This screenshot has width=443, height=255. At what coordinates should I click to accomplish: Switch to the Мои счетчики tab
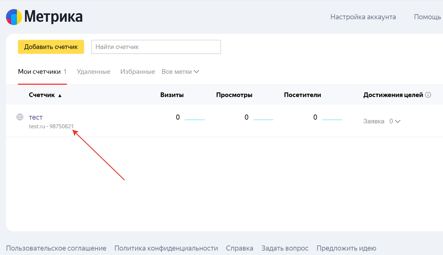click(42, 72)
